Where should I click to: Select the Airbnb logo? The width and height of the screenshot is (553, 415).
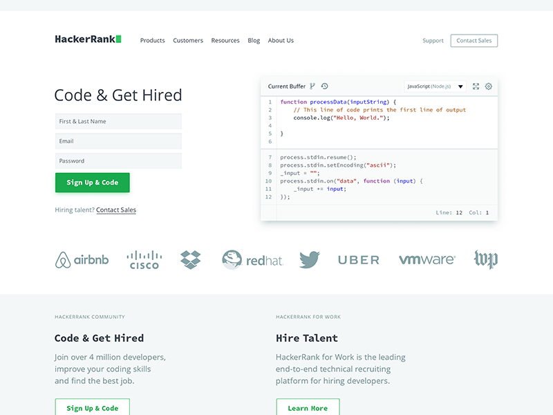tap(81, 259)
